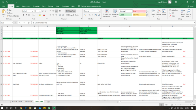Open the font size dropdown

click(40, 11)
